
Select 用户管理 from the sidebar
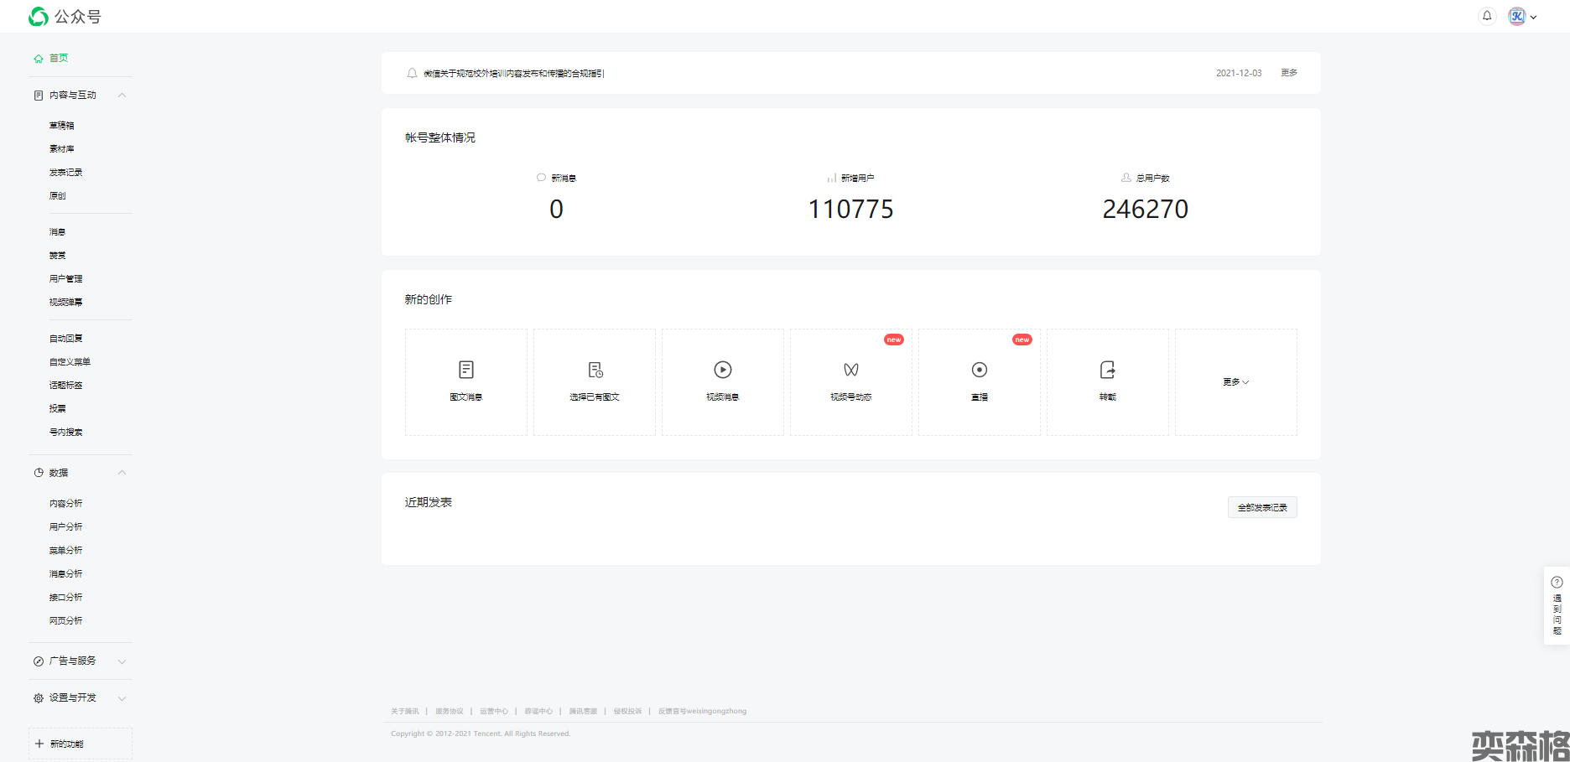coord(65,279)
